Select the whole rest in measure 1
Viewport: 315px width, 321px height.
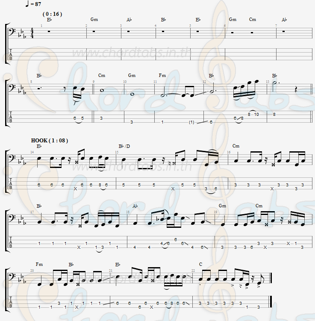[49, 31]
